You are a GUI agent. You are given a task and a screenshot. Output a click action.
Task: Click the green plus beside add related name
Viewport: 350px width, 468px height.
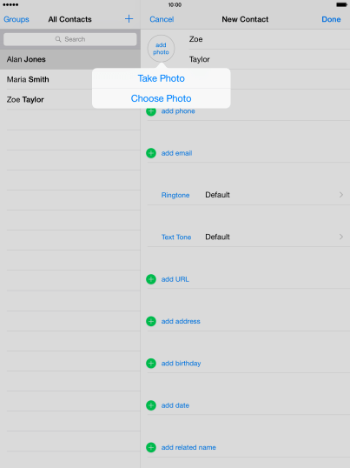coord(151,448)
